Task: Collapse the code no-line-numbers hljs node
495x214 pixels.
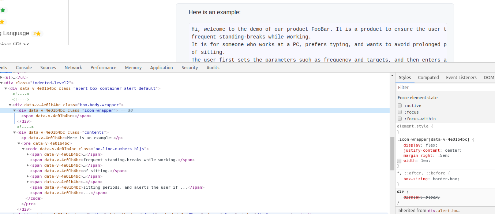Action: [x=23, y=149]
